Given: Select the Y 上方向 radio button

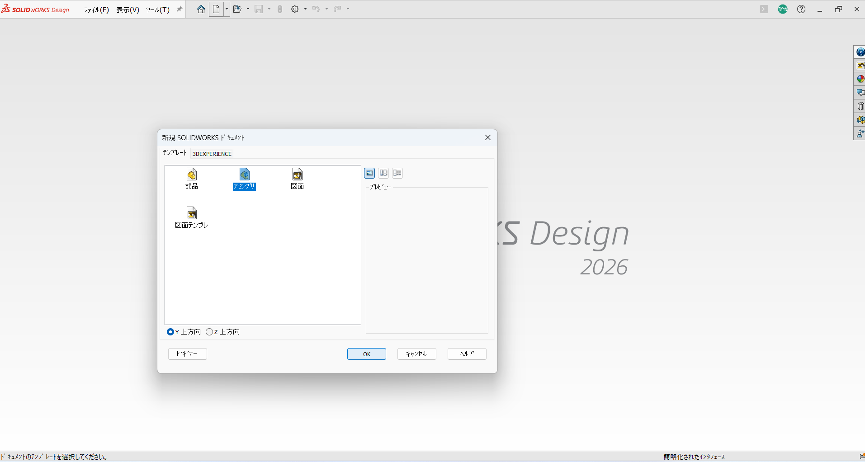Looking at the screenshot, I should click(170, 332).
